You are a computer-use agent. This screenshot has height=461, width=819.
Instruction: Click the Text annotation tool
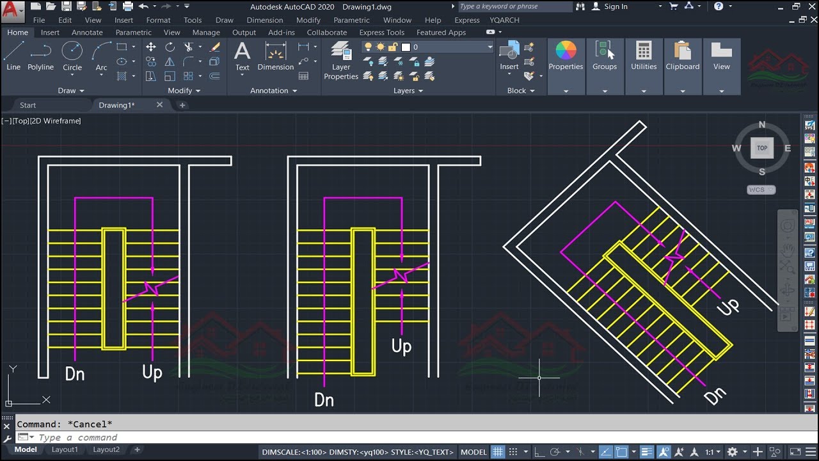(242, 56)
